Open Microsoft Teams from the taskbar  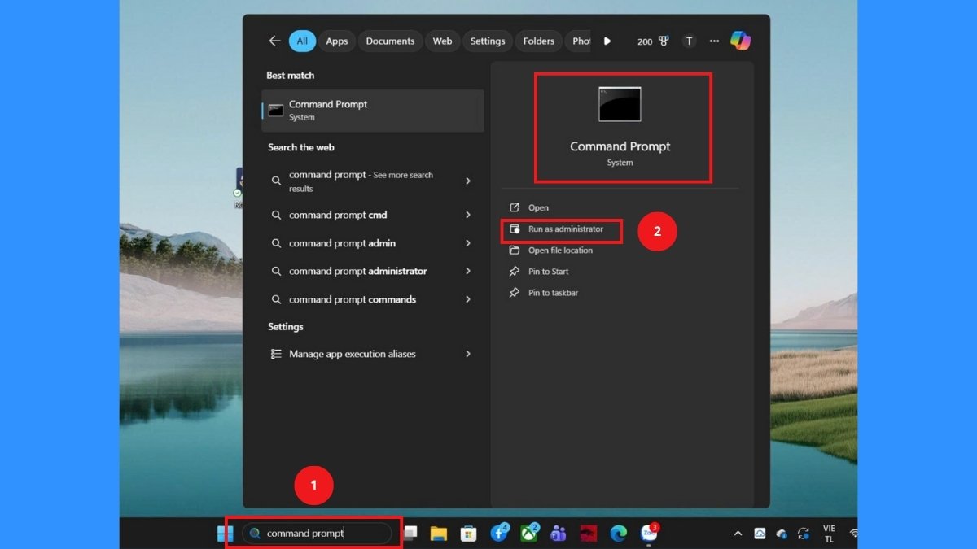point(558,533)
